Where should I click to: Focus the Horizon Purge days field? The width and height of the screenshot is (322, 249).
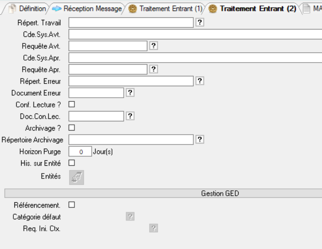[x=79, y=151]
